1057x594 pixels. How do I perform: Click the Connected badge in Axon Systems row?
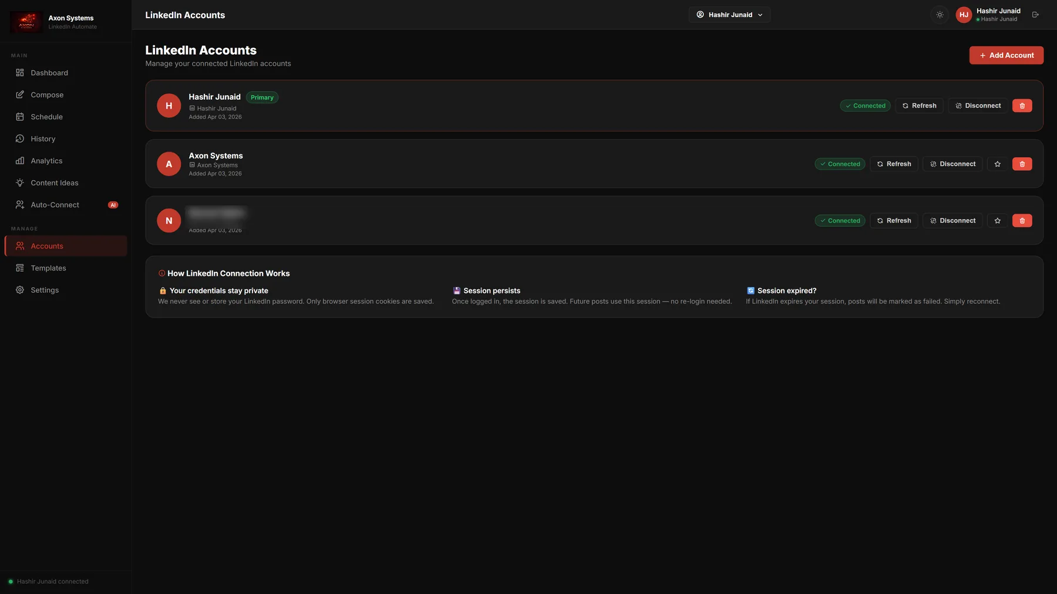(x=840, y=164)
